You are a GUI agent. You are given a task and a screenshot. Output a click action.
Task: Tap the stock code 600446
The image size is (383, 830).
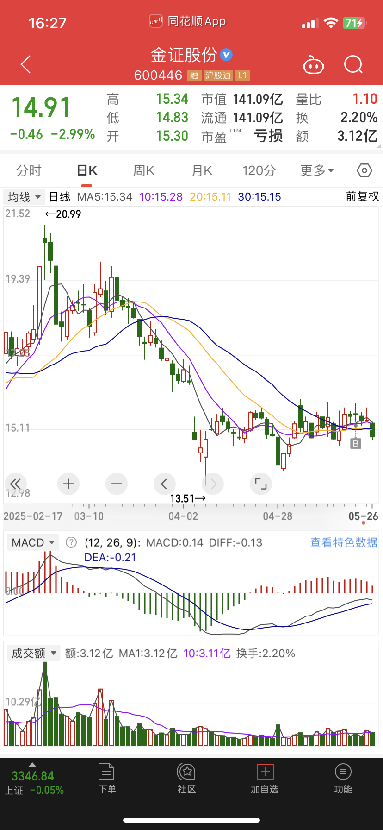[158, 75]
